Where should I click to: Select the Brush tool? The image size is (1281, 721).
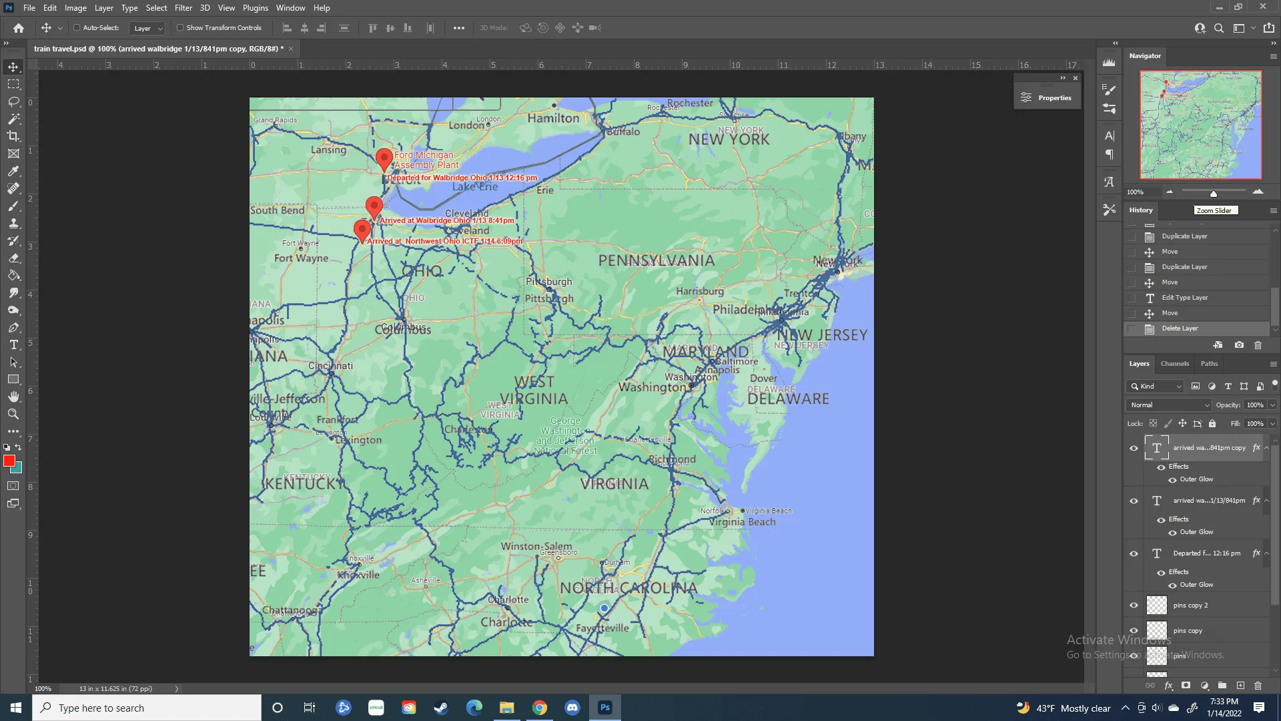point(13,206)
